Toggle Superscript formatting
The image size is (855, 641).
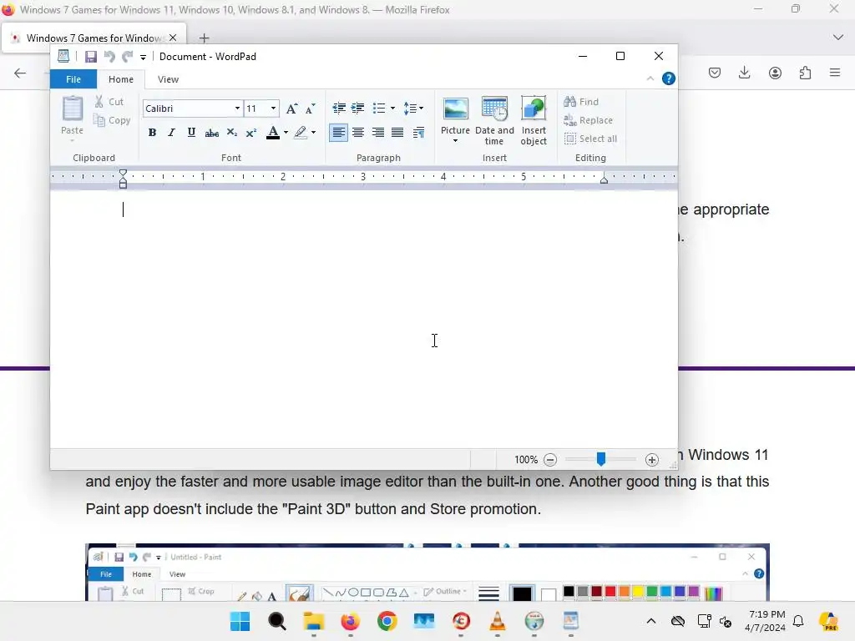pos(250,133)
